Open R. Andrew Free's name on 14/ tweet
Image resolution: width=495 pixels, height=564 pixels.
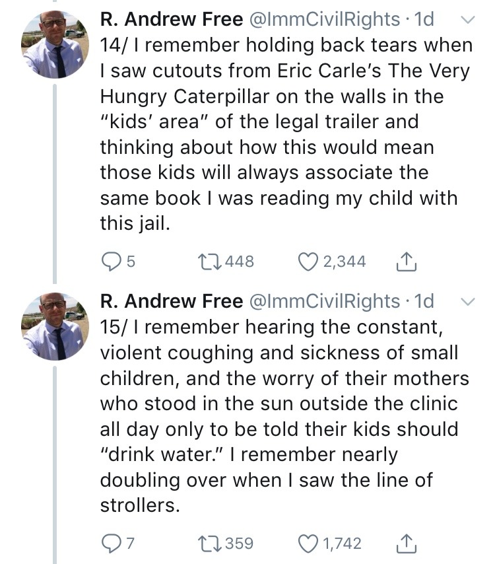(171, 20)
